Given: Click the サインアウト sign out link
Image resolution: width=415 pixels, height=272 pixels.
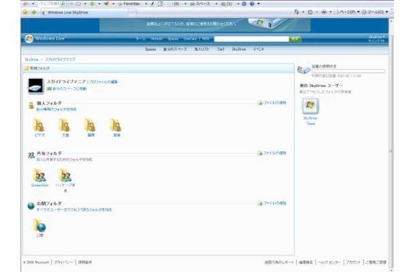Looking at the screenshot, I should point(377,41).
